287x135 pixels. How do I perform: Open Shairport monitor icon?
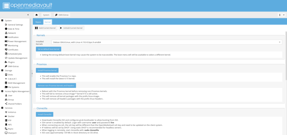pos(6,133)
